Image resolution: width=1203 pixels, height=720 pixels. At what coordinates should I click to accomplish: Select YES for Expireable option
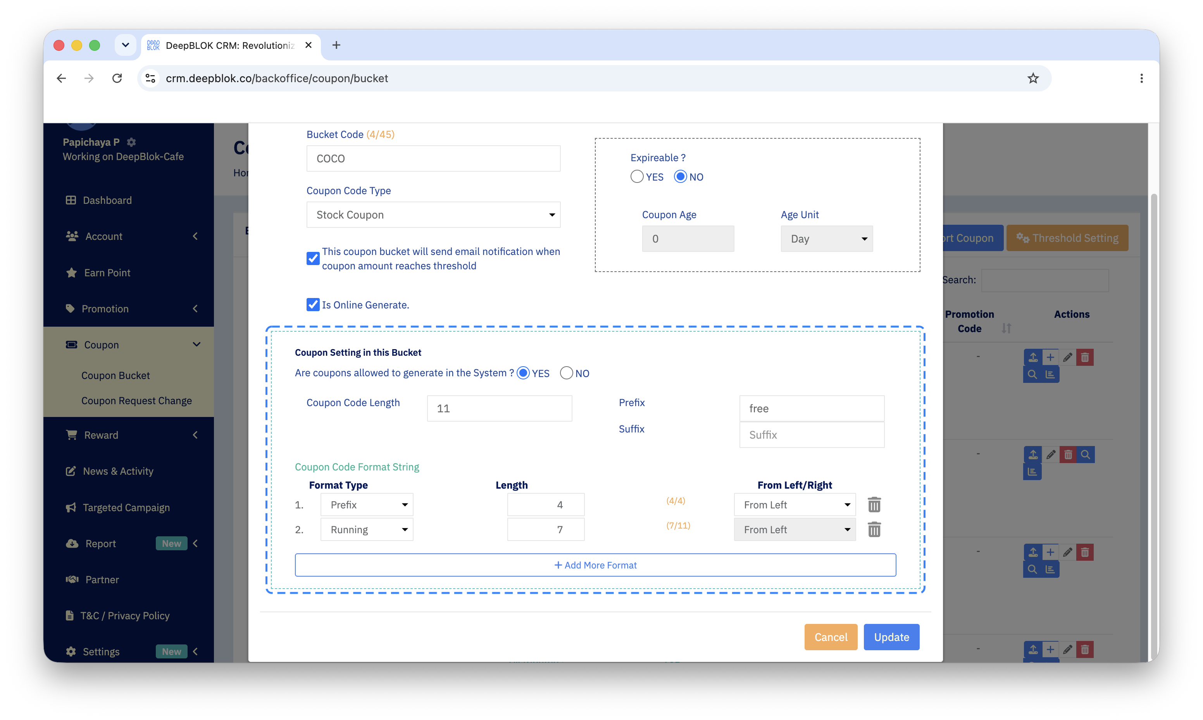pyautogui.click(x=637, y=177)
